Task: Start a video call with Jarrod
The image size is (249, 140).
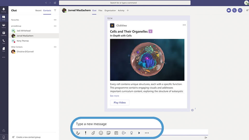Action: pyautogui.click(x=229, y=10)
